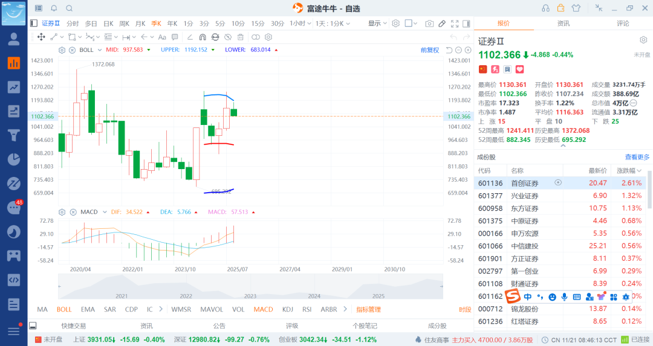Open the game controller sidebar icon
Image resolution: width=653 pixels, height=346 pixels.
(x=14, y=255)
